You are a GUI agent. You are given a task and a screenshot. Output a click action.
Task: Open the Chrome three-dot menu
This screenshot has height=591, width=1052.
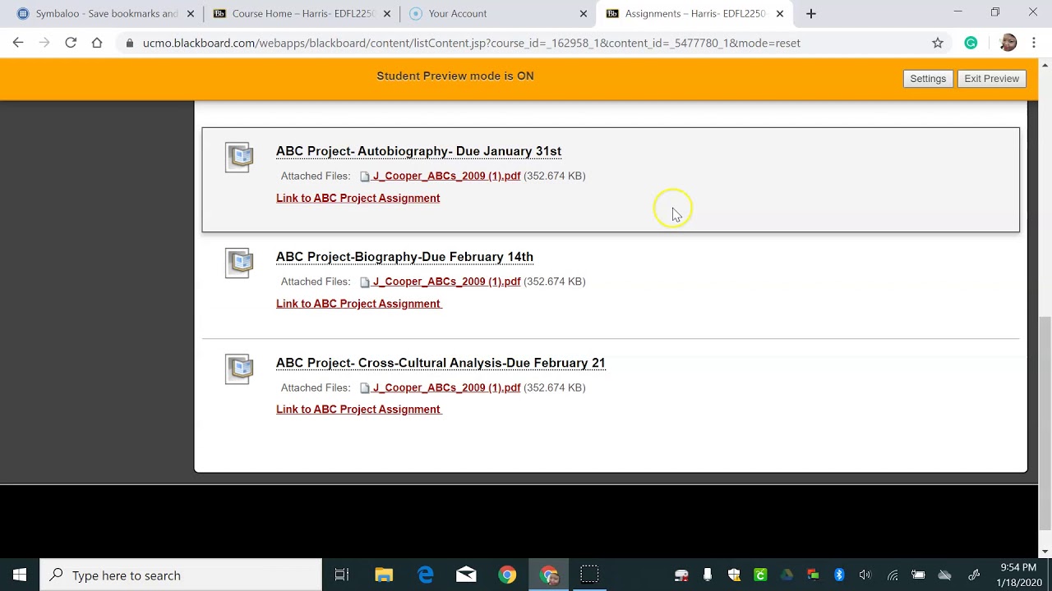point(1034,43)
